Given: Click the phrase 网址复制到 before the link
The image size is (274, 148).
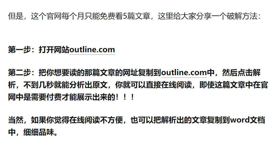Looking at the screenshot, I should pos(142,73).
